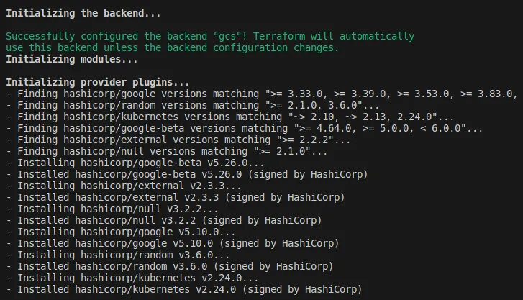Image resolution: width=523 pixels, height=300 pixels.
Task: Click the "Installing hashicorp/google-beta v5.26.0" line
Action: [135, 163]
